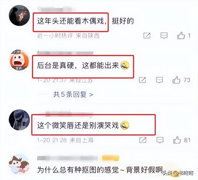The image size is (198, 180).
Task: Open the dark anime avatar profile
Action: 19,120
